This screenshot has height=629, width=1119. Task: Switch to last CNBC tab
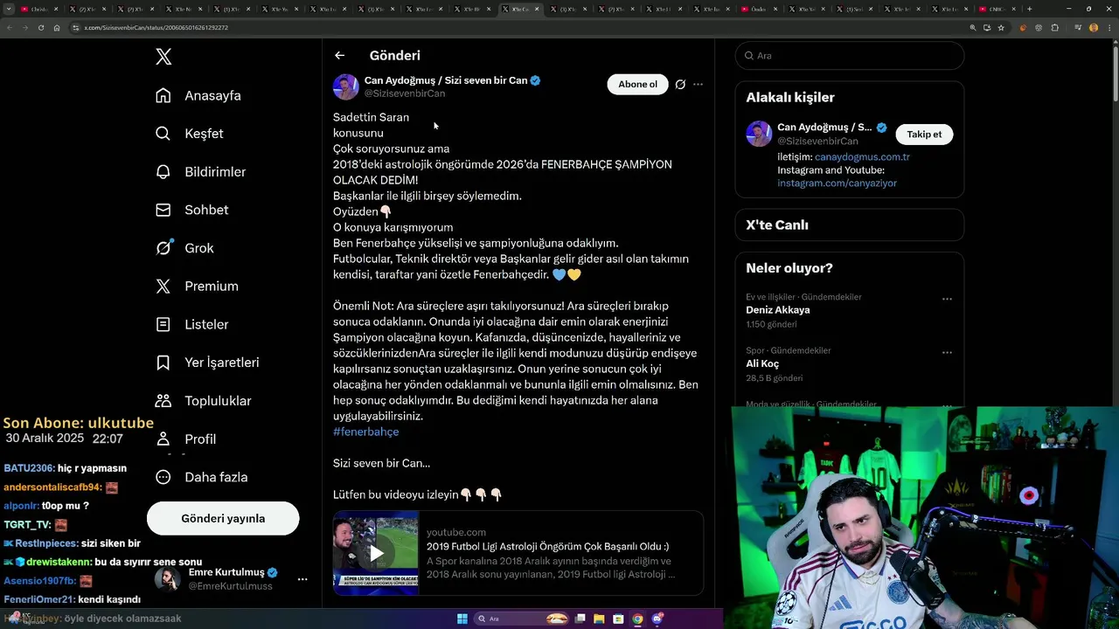[996, 9]
